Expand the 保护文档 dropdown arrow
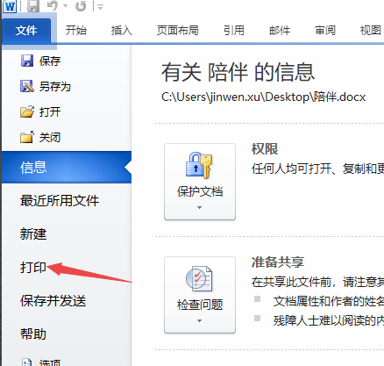The image size is (384, 366). pyautogui.click(x=199, y=208)
